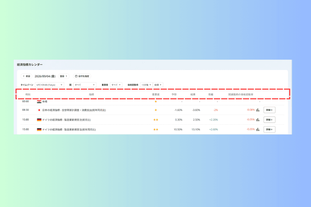The width and height of the screenshot is (311, 207).
Task: Go to previous day with 前日 button
Action: (26, 76)
